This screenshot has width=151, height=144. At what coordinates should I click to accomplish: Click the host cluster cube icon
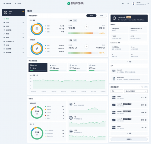5,12
